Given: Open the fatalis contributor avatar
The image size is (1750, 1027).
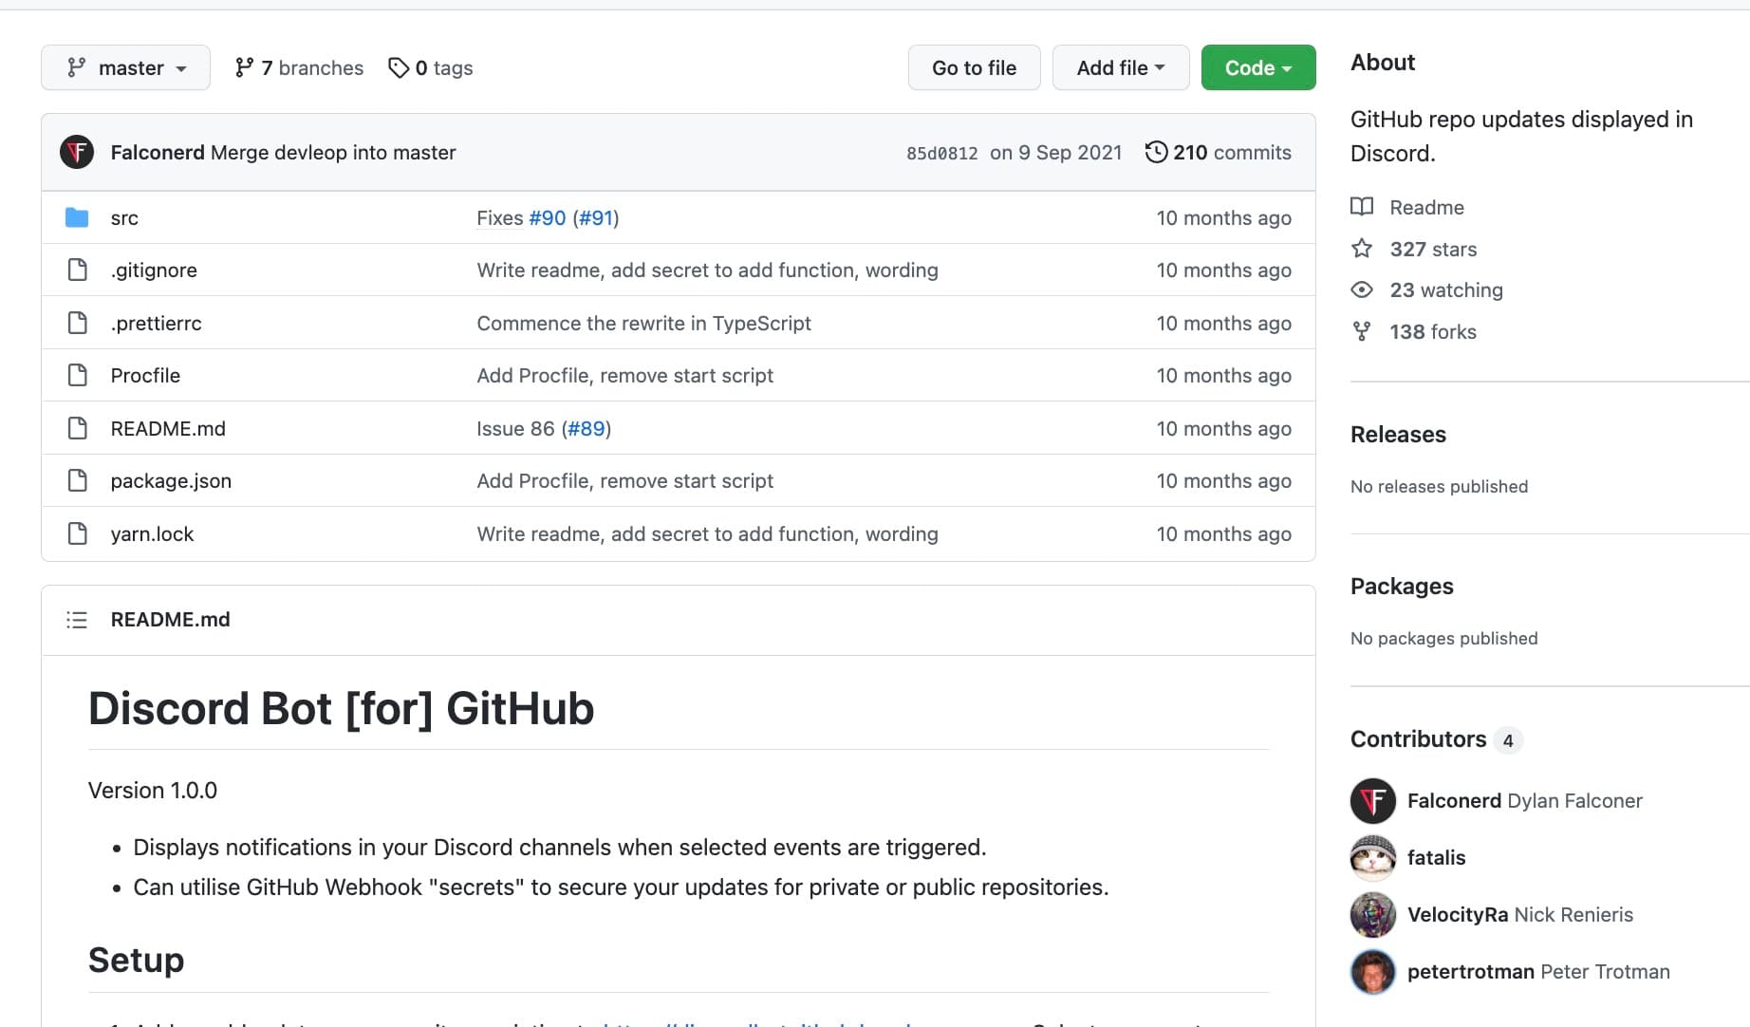Looking at the screenshot, I should click(x=1372, y=857).
